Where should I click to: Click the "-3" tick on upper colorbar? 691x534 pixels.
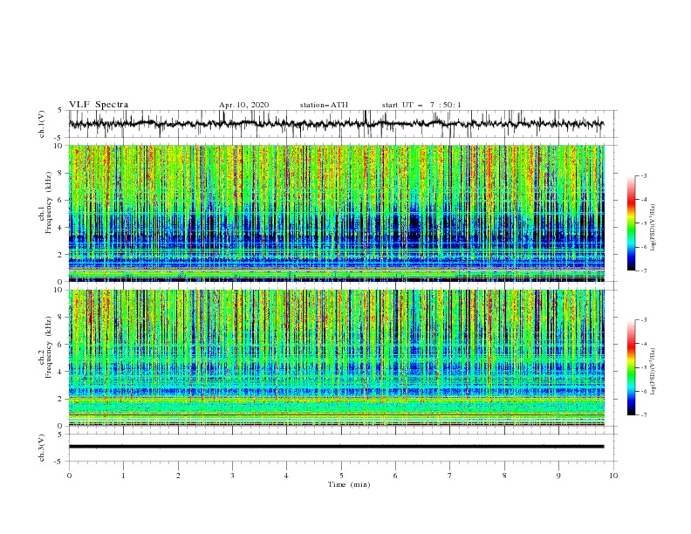coord(644,175)
